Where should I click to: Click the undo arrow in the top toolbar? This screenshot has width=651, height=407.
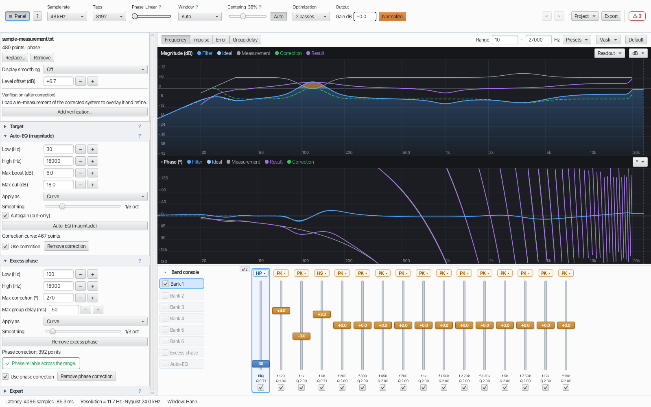tap(547, 16)
